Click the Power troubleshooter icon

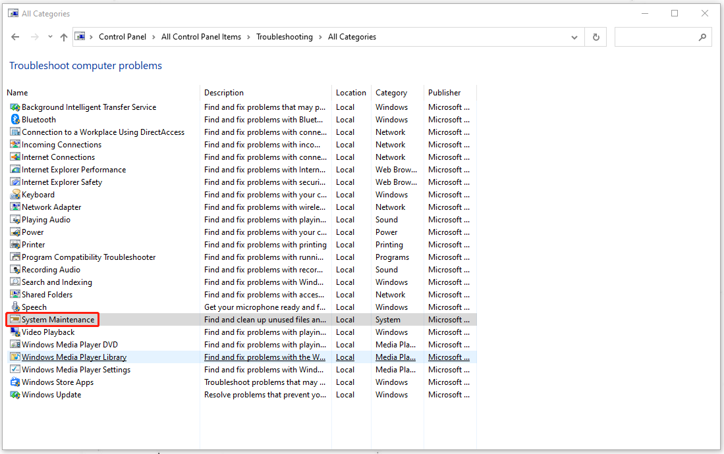pyautogui.click(x=15, y=232)
